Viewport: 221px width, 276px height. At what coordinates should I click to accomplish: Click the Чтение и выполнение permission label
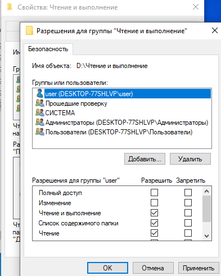[x=70, y=213]
